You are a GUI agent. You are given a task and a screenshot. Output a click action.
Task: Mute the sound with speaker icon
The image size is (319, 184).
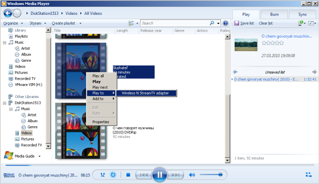coord(192,175)
